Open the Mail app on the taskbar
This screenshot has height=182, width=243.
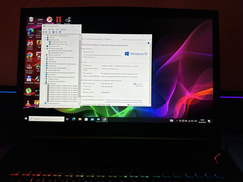(x=92, y=119)
